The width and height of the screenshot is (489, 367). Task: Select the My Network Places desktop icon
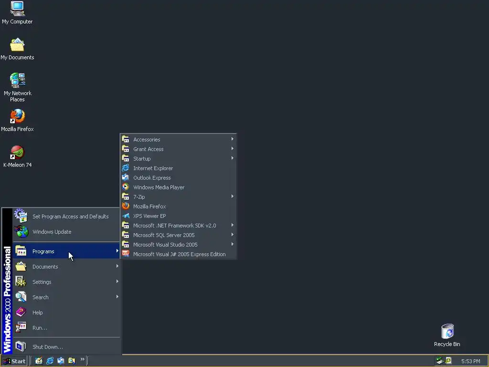click(x=17, y=87)
